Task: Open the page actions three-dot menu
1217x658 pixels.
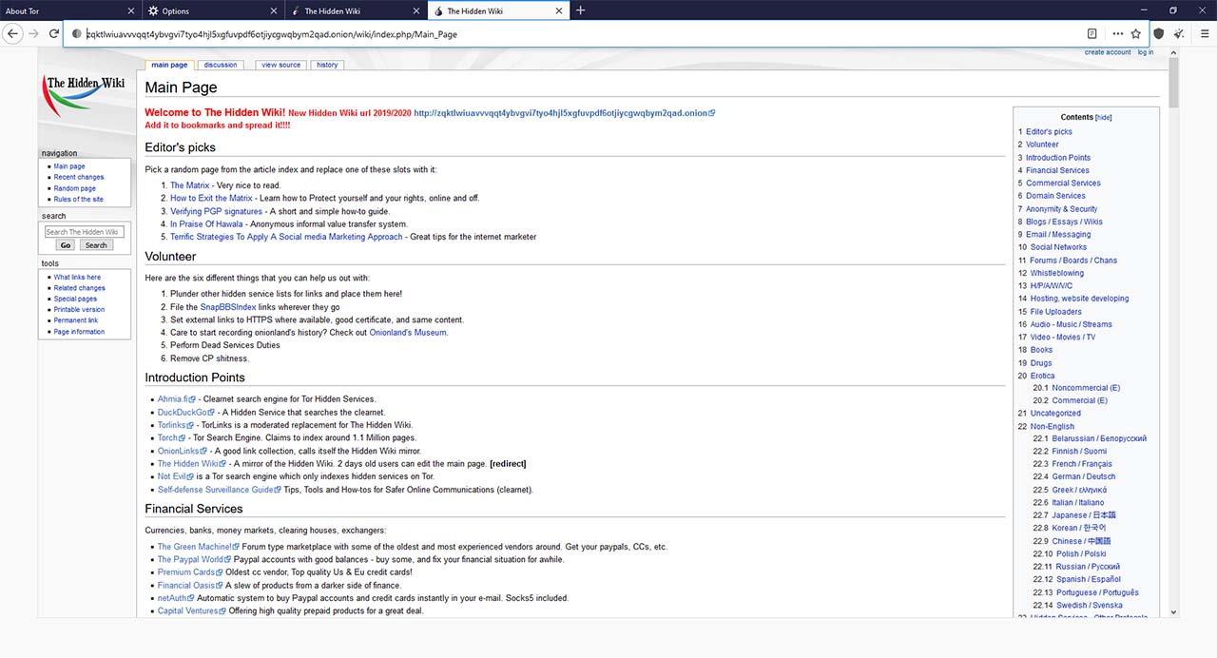Action: pos(1118,33)
